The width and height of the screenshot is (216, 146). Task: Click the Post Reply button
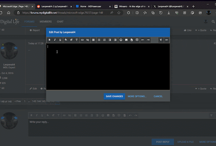tap(163, 142)
